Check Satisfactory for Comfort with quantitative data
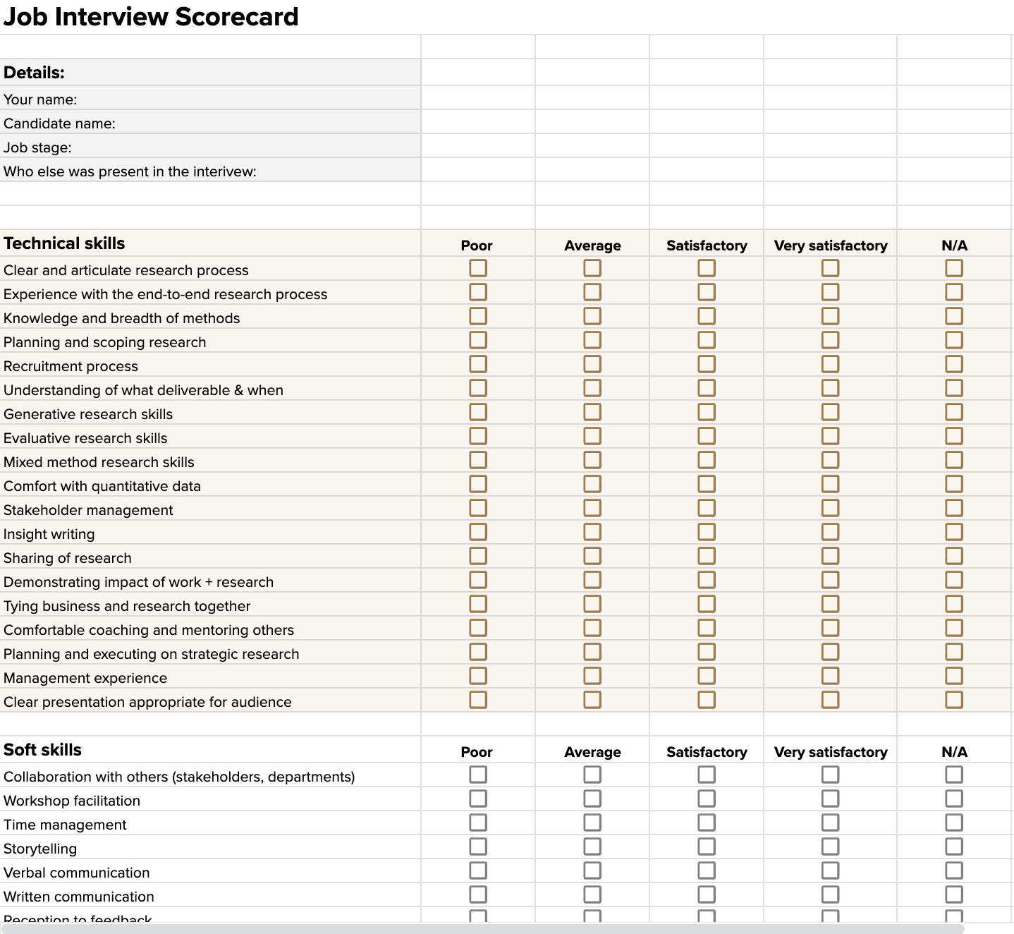Viewport: 1014px width, 934px height. click(x=706, y=484)
